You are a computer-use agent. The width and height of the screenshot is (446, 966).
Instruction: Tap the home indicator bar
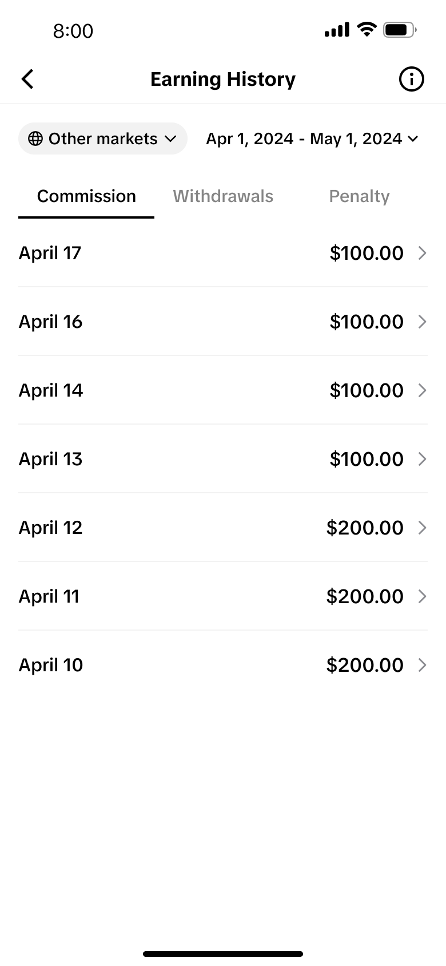point(223,954)
